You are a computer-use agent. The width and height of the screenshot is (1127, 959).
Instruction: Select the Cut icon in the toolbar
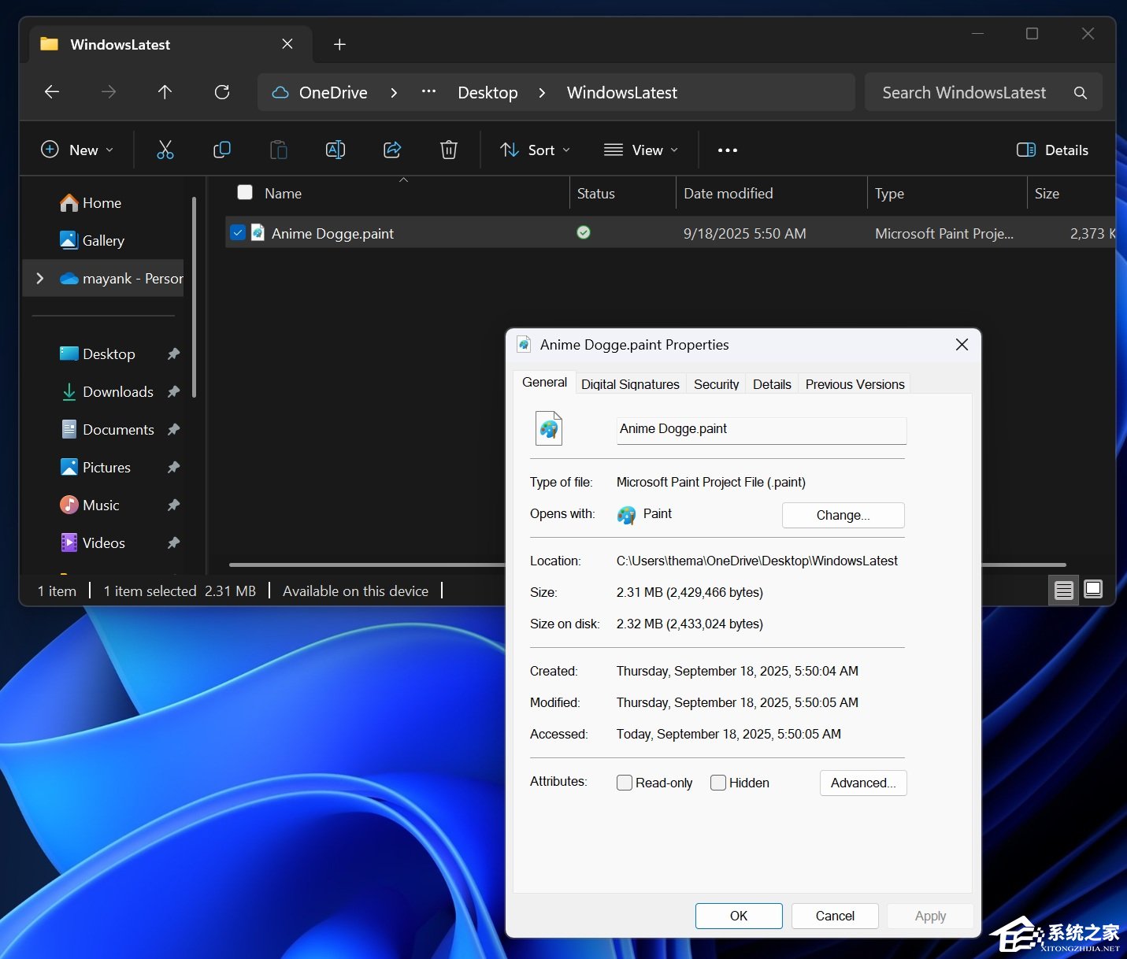165,150
